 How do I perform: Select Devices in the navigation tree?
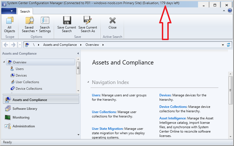[18, 75]
